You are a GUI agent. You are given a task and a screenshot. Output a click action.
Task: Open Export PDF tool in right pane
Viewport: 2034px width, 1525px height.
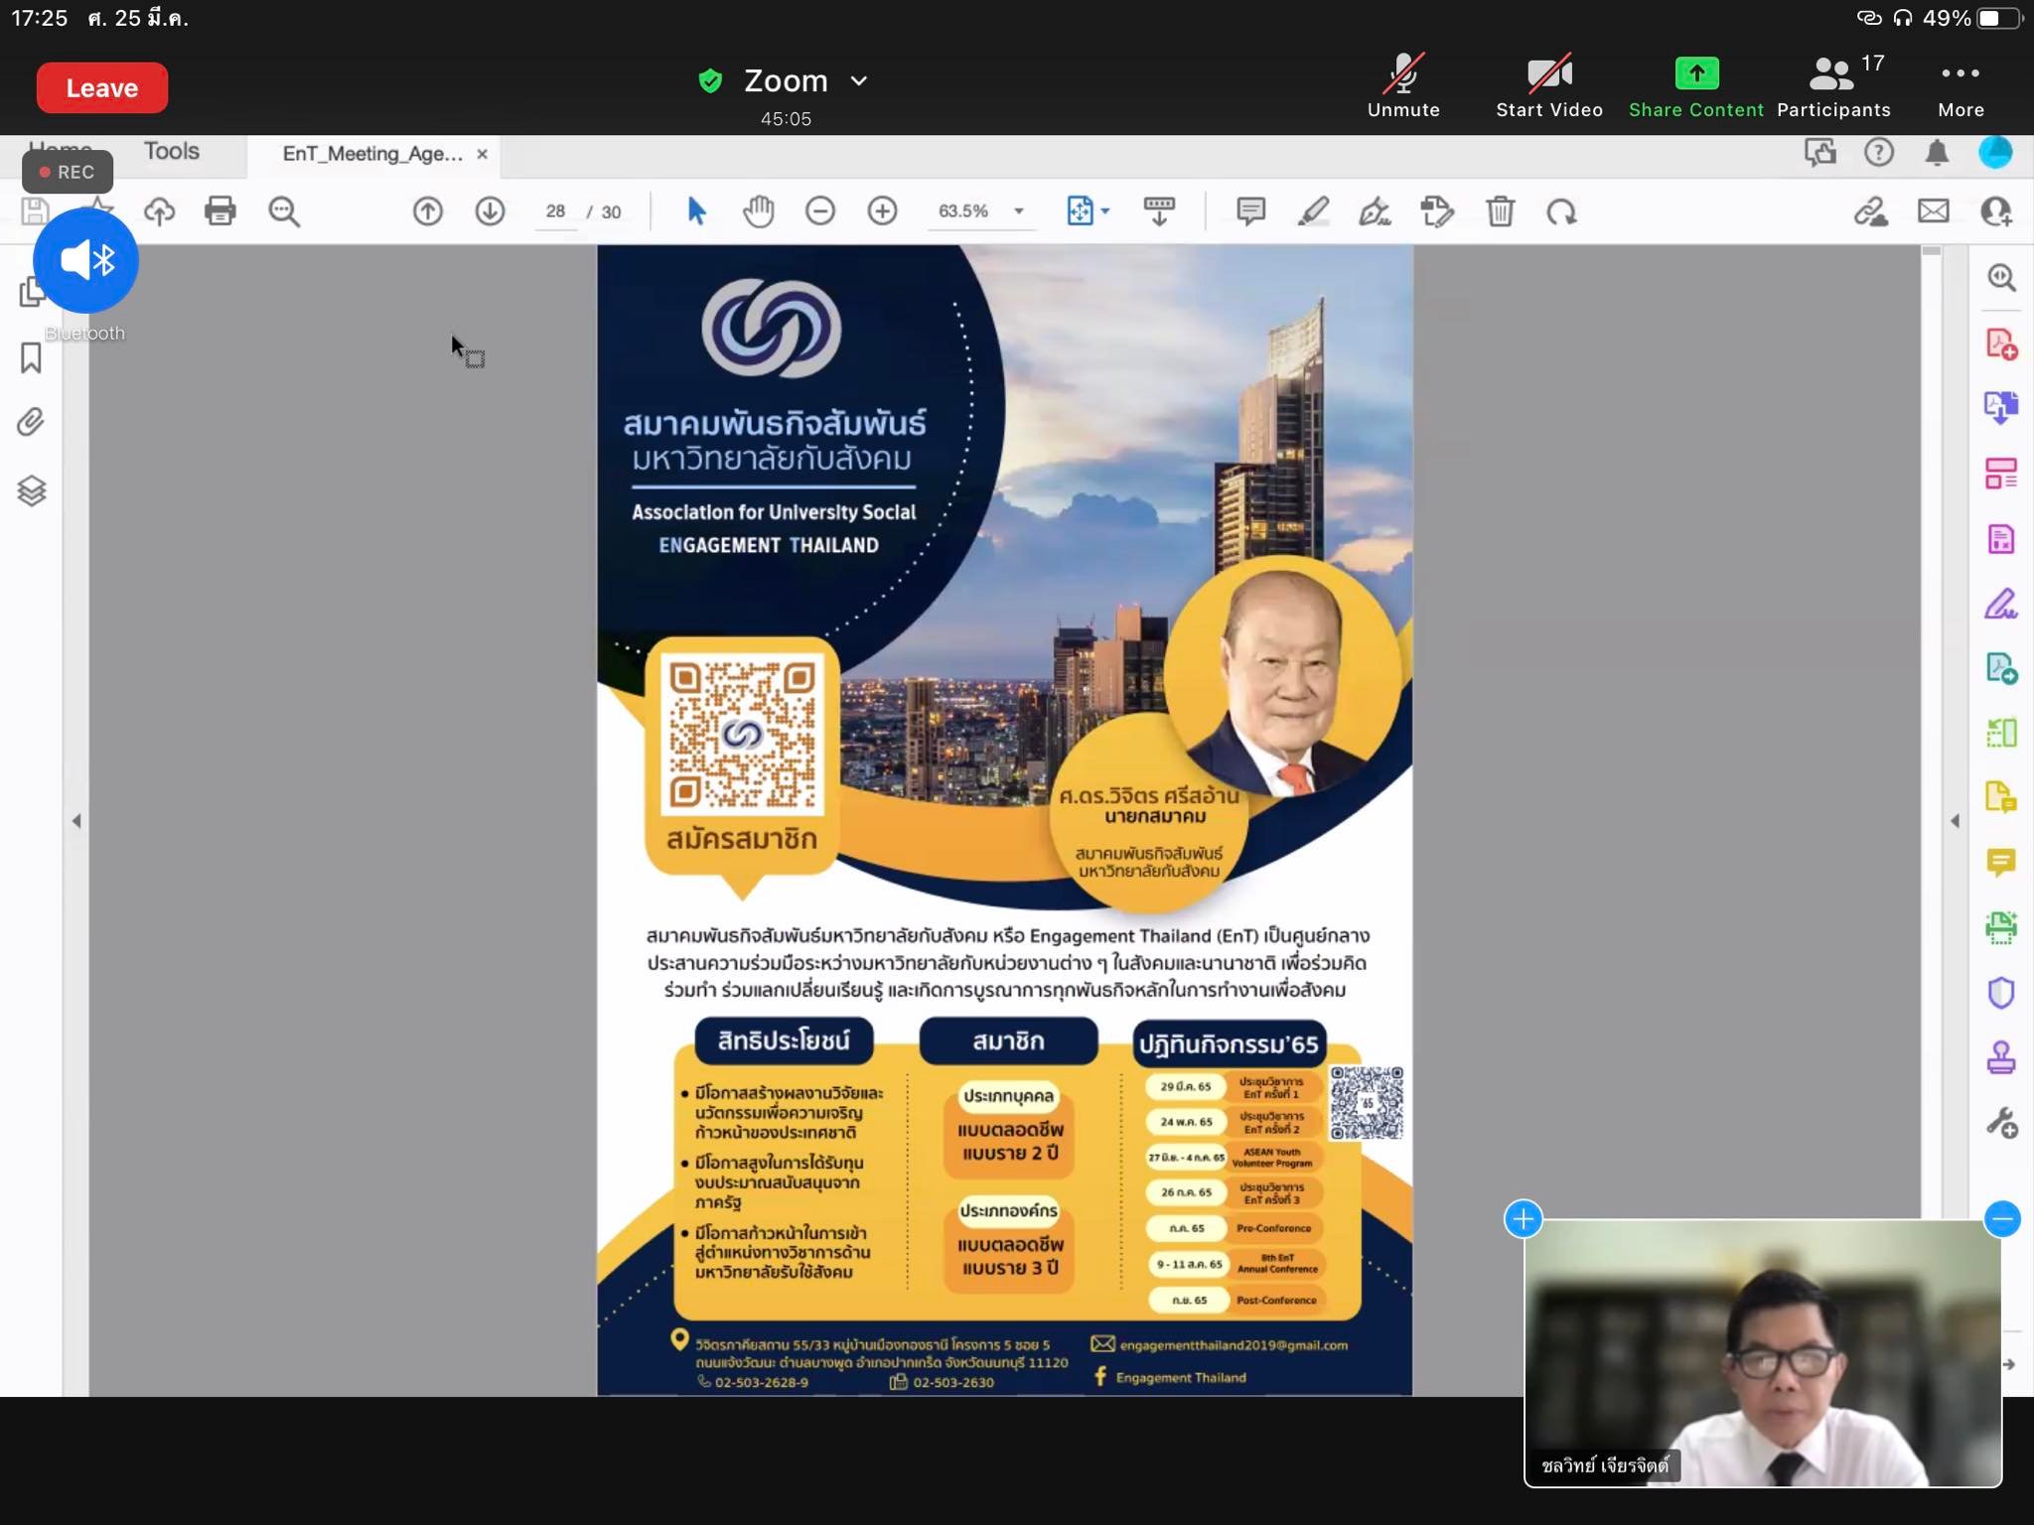[x=2001, y=407]
